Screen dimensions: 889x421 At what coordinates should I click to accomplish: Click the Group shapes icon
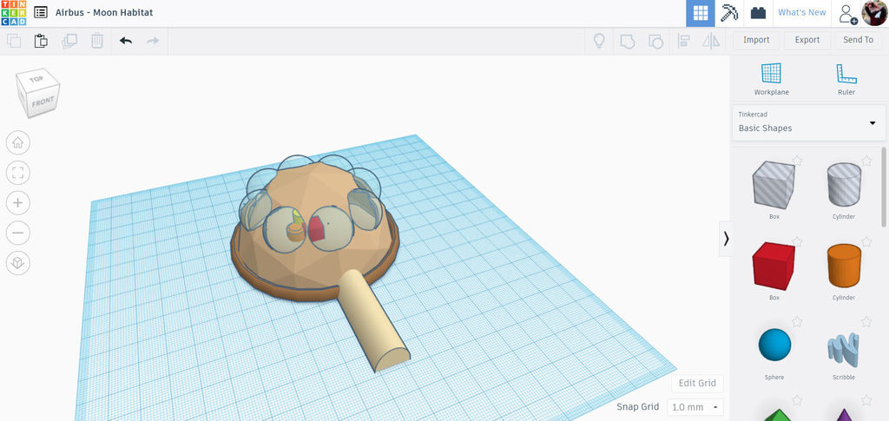627,41
